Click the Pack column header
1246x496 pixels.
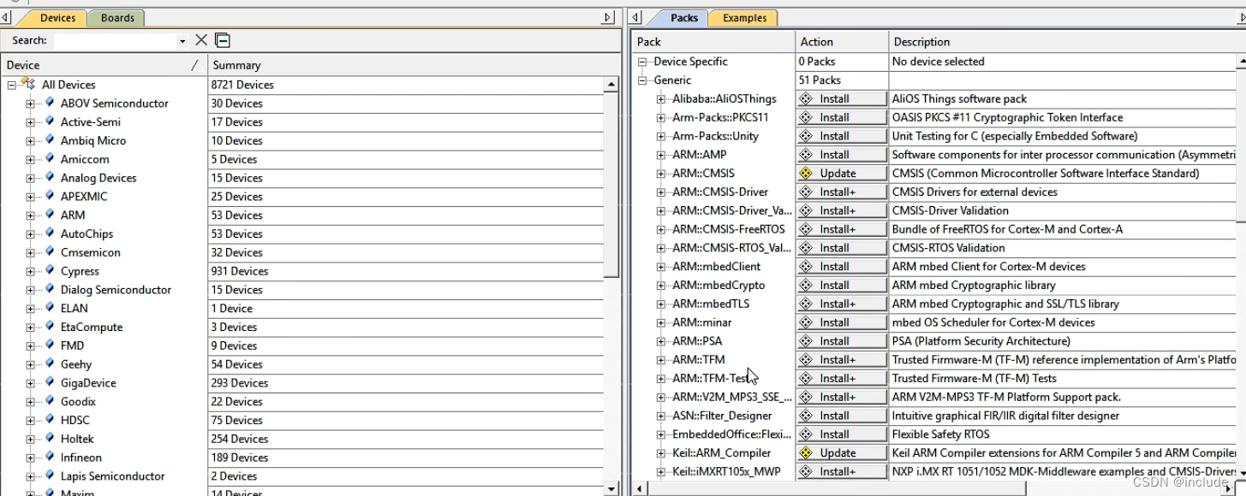[x=714, y=42]
